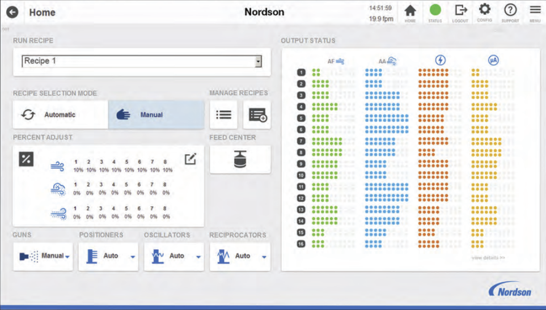
Task: Click the 19.9 fpm line speed readout
Action: tap(381, 19)
